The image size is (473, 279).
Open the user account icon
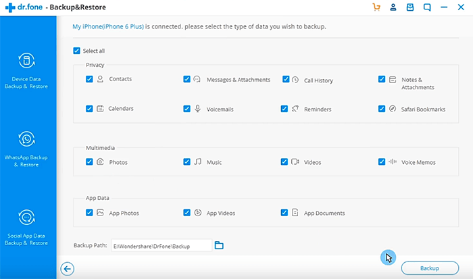(393, 7)
